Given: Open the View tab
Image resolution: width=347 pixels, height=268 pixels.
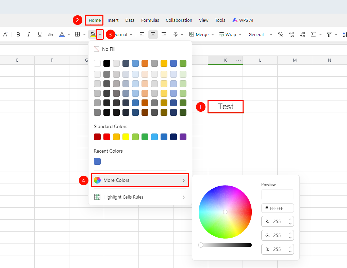Looking at the screenshot, I should pos(203,20).
